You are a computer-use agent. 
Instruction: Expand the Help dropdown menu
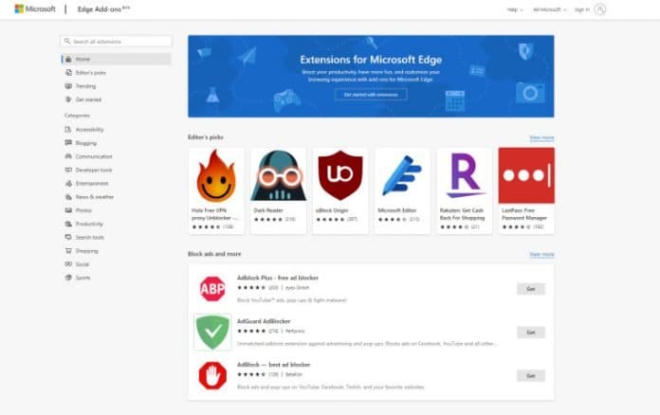tap(514, 9)
